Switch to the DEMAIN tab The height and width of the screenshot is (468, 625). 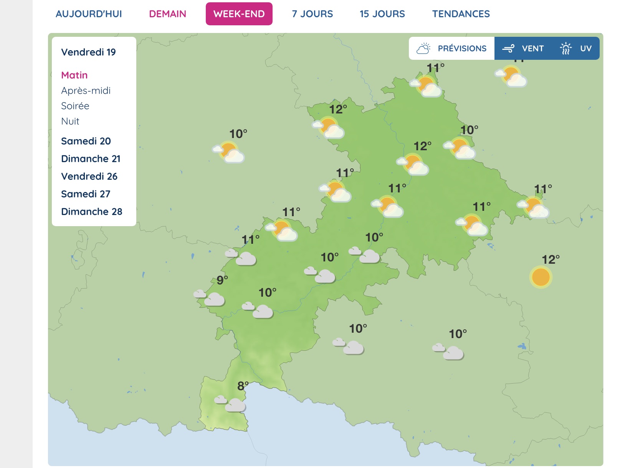click(167, 14)
